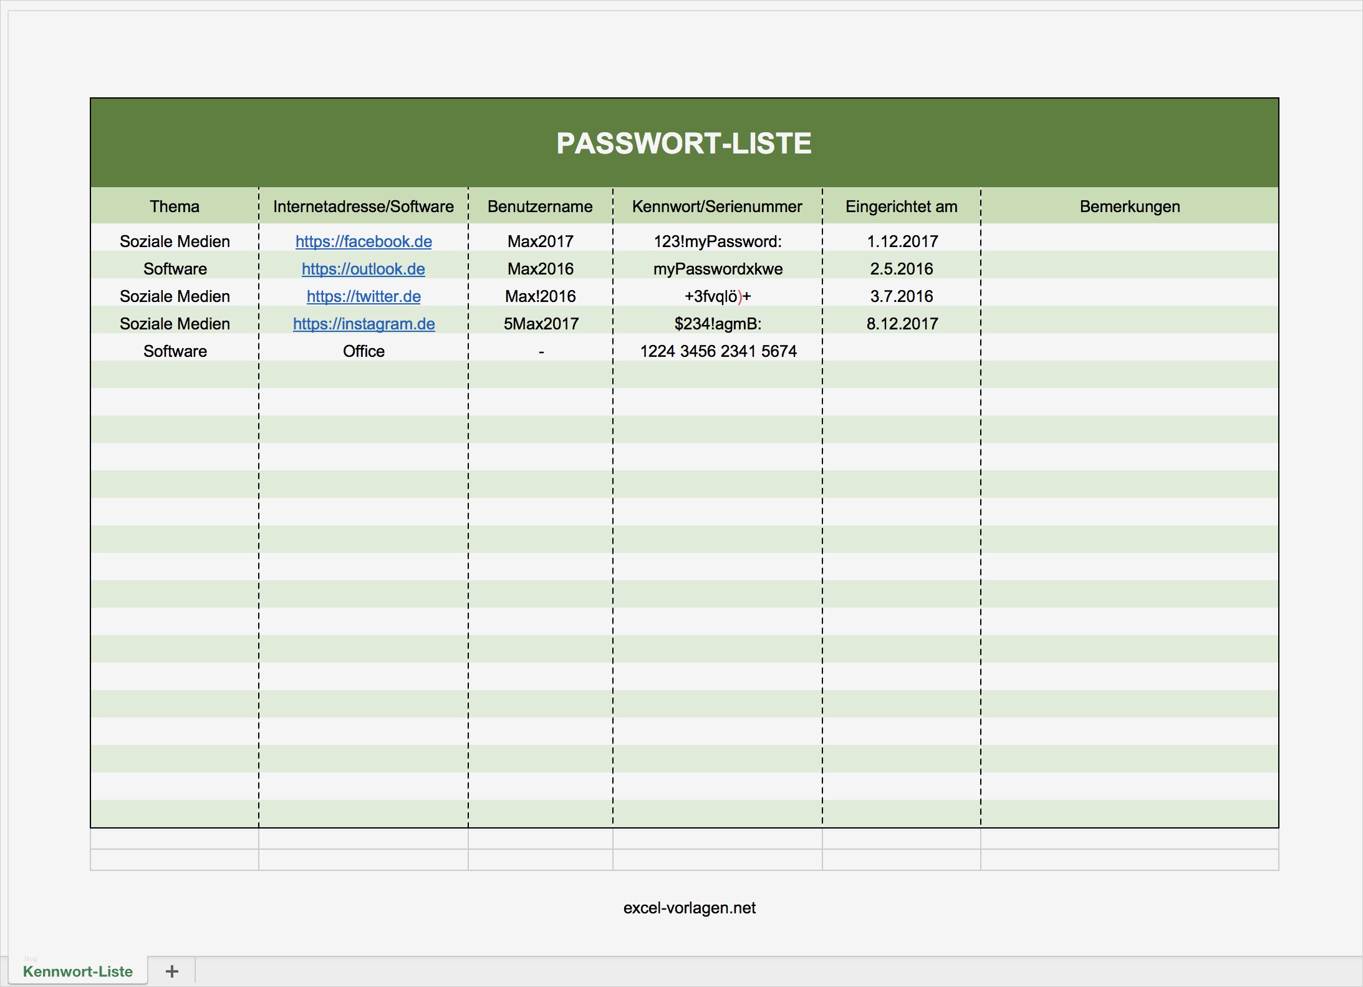Click the PASSWORT-LISTE title banner
The image size is (1363, 987).
(684, 142)
